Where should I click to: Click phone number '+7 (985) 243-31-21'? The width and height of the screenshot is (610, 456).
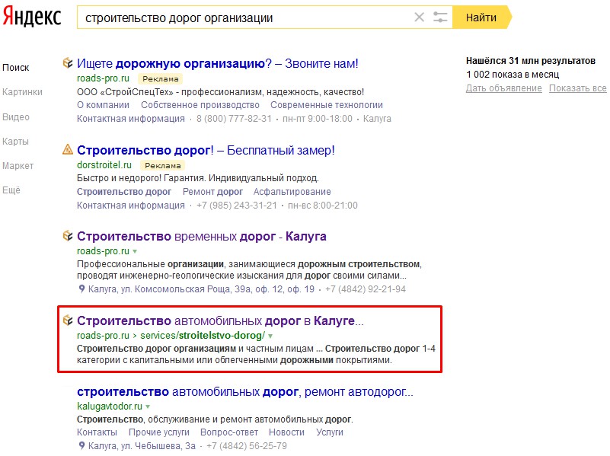click(x=237, y=206)
